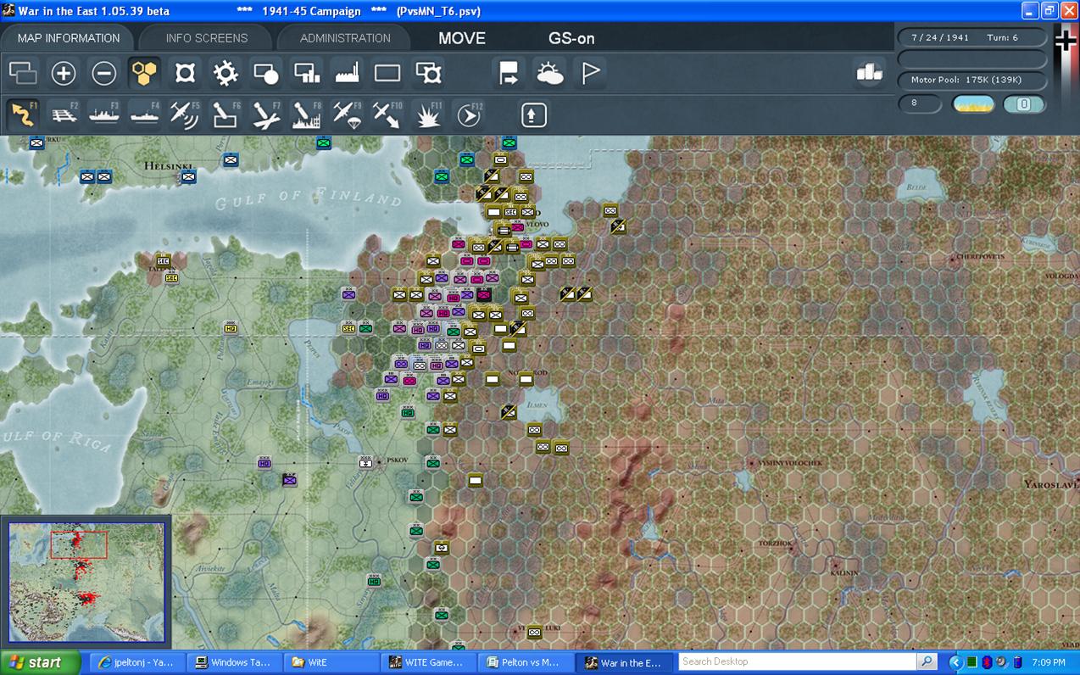The width and height of the screenshot is (1080, 675).
Task: Open the MAP INFORMATION tab
Action: [69, 38]
